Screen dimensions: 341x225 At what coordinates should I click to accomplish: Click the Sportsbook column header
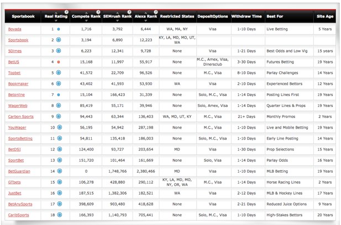point(23,17)
